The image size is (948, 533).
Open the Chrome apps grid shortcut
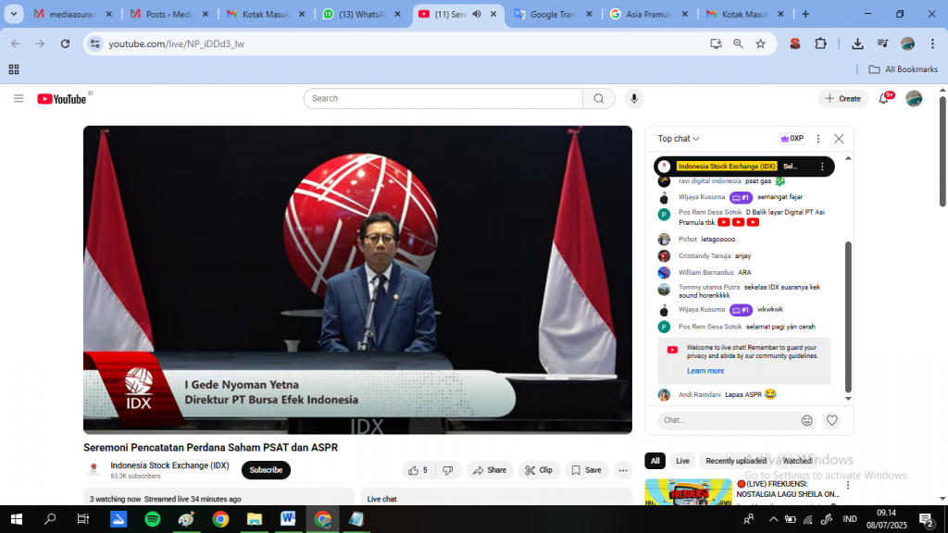[14, 69]
